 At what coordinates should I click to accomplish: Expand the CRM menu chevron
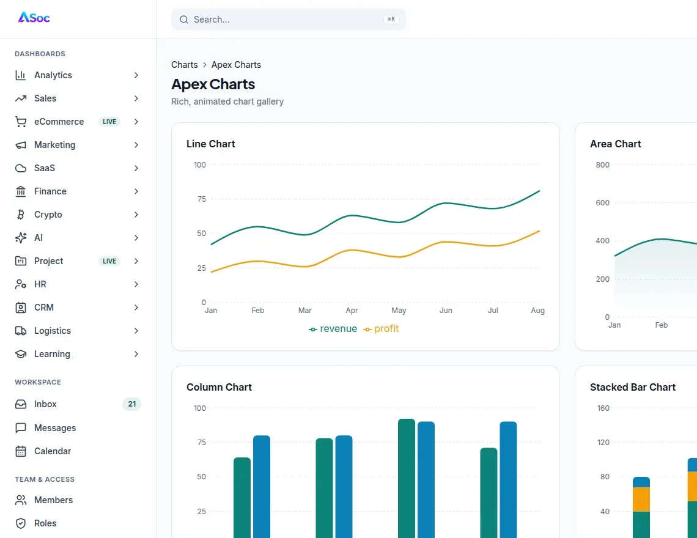136,308
